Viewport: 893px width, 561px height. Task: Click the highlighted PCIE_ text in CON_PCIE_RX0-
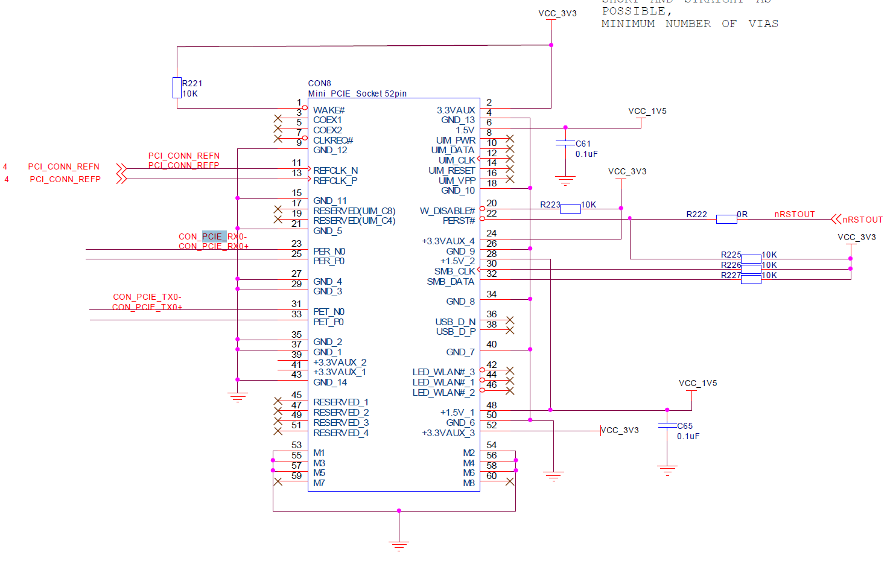pyautogui.click(x=214, y=236)
